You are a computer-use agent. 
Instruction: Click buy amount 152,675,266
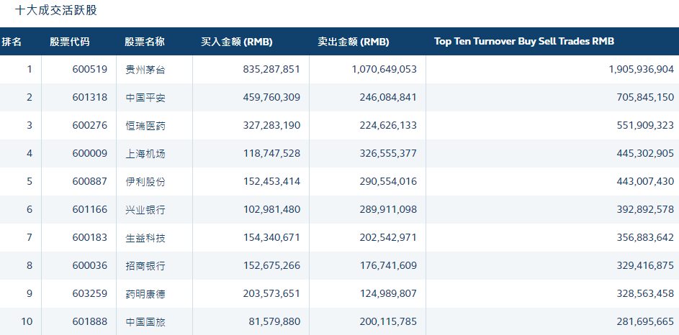coord(271,265)
